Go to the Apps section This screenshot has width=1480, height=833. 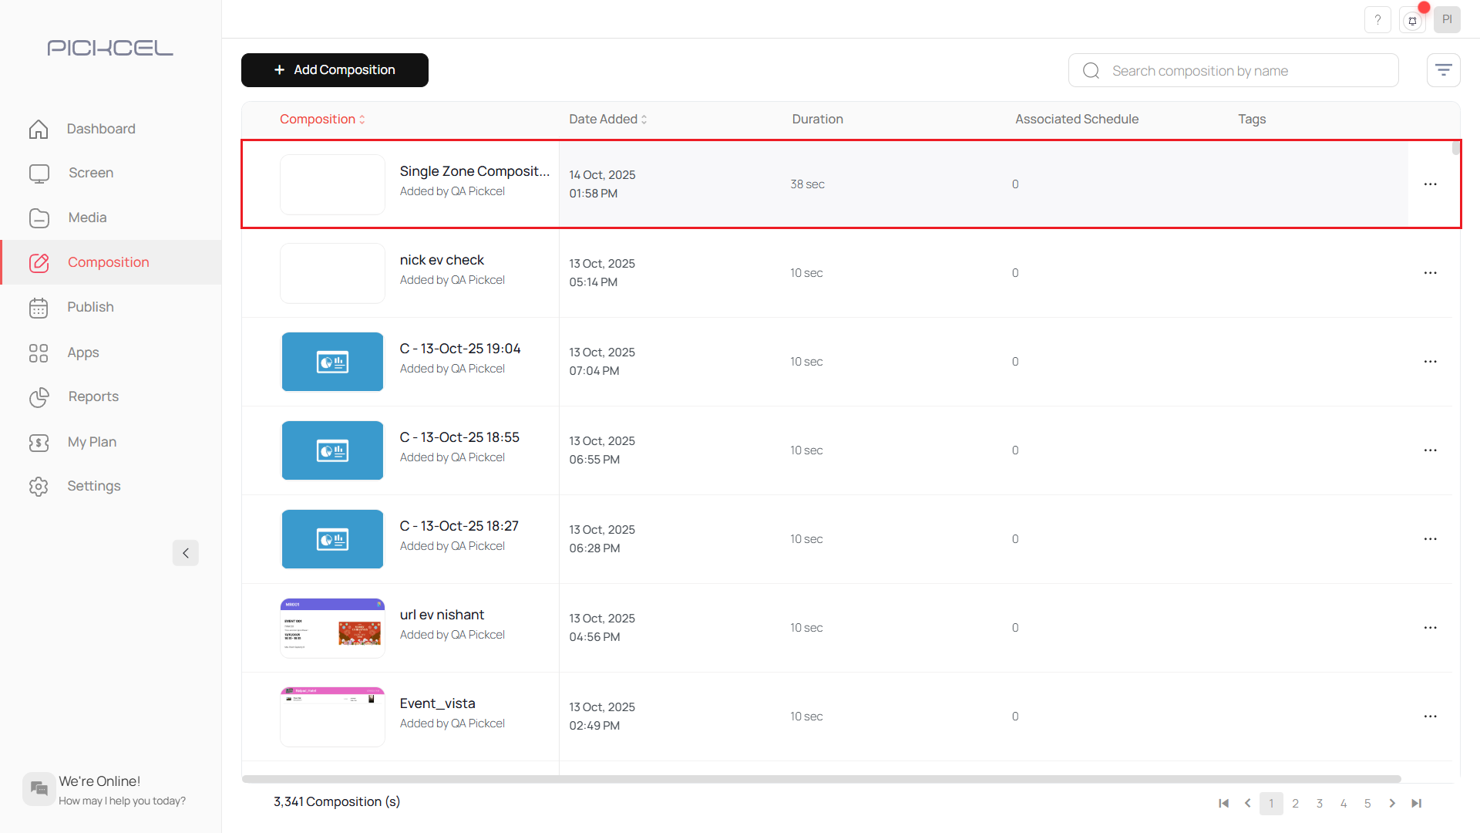pos(83,352)
